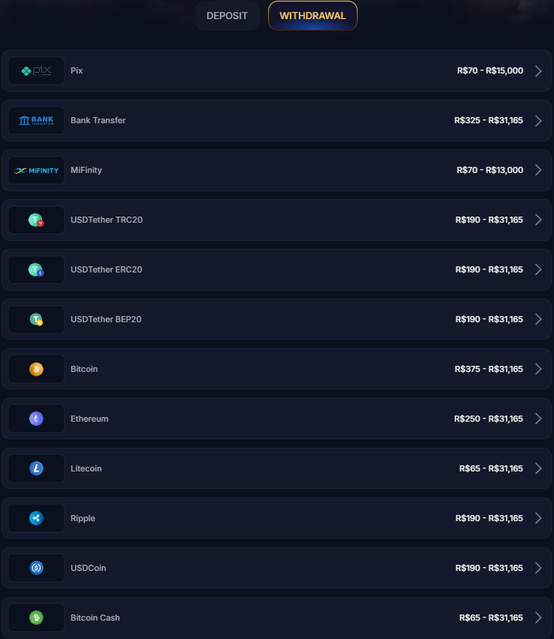Click the Ripple coin icon
Image resolution: width=554 pixels, height=639 pixels.
pyautogui.click(x=37, y=519)
